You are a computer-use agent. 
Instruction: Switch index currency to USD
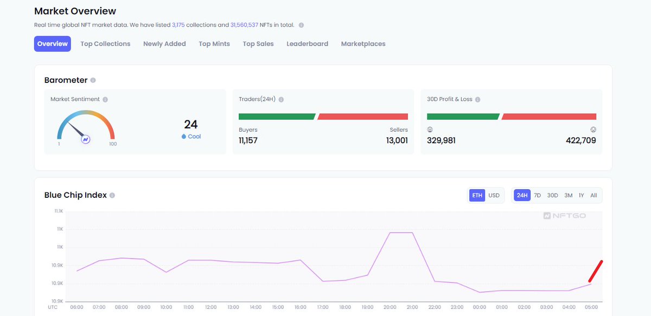(494, 195)
